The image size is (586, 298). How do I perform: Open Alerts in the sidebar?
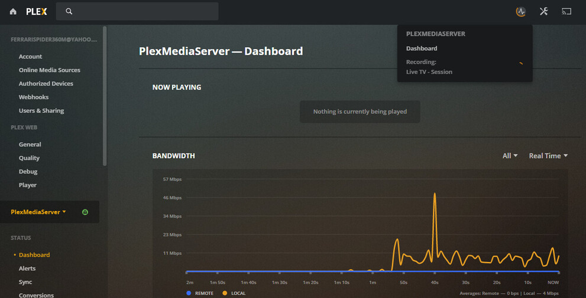click(x=27, y=268)
